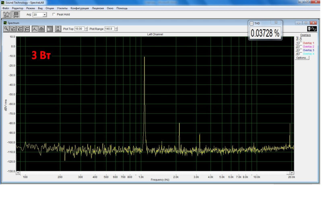Click the fundamental peak at 1.0k on spectrum
This screenshot has height=201, width=322.
tap(144, 57)
